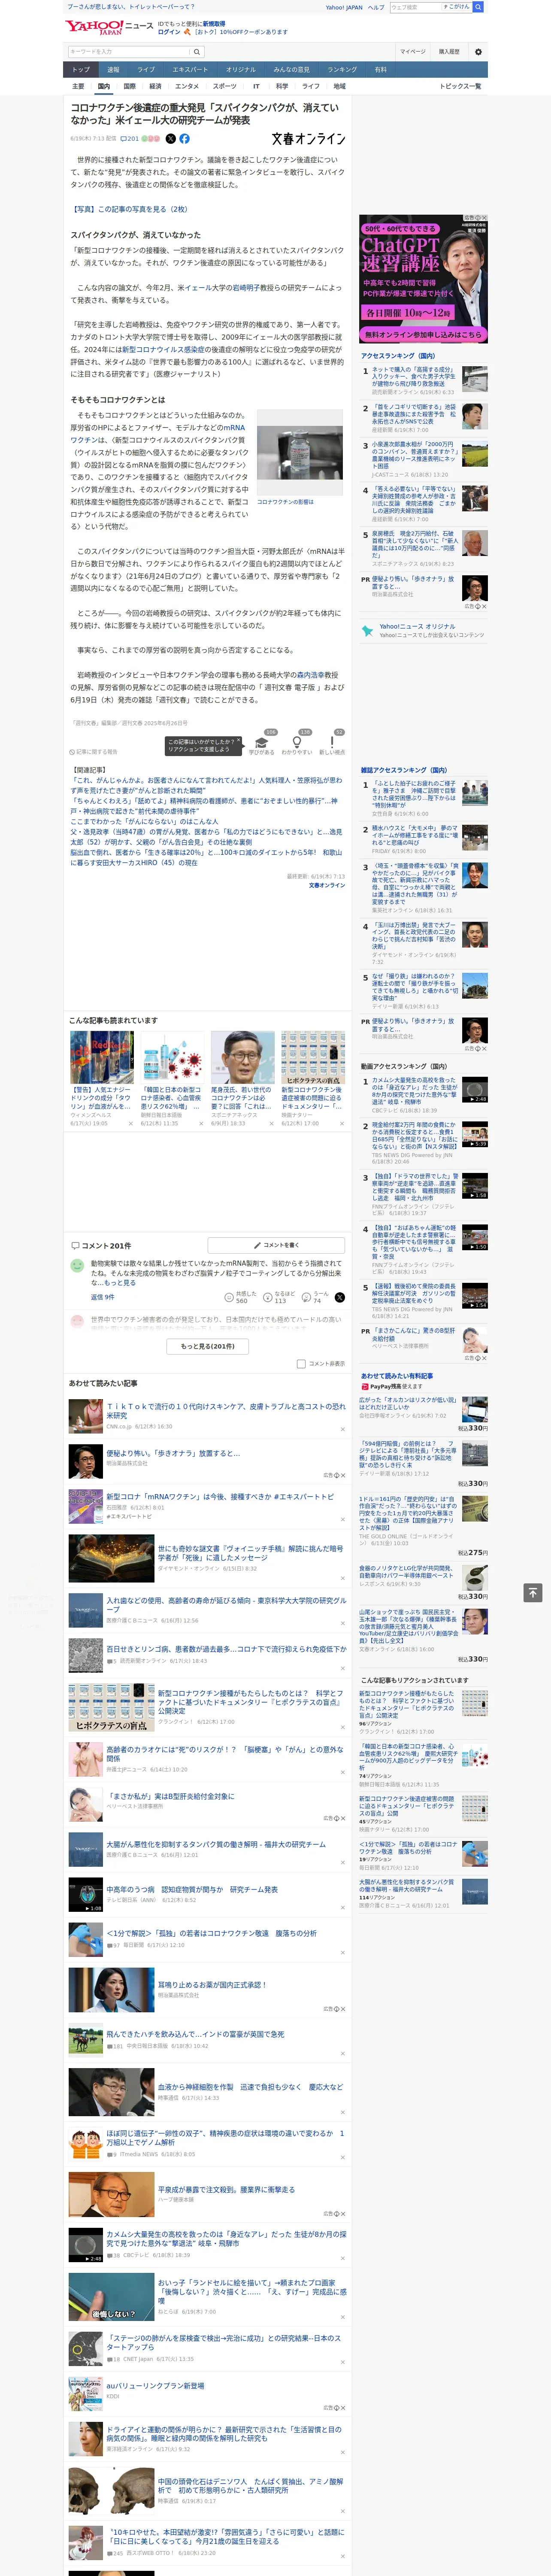
Task: Click the 学びがある graduation cap reaction
Action: coord(262,743)
